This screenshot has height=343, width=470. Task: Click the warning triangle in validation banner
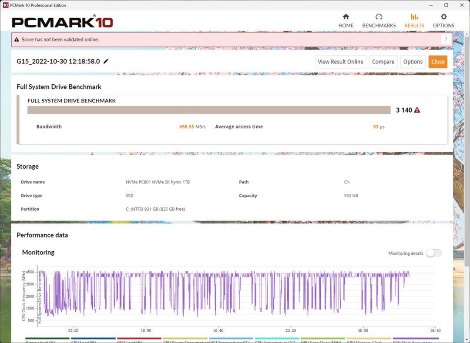tap(17, 40)
